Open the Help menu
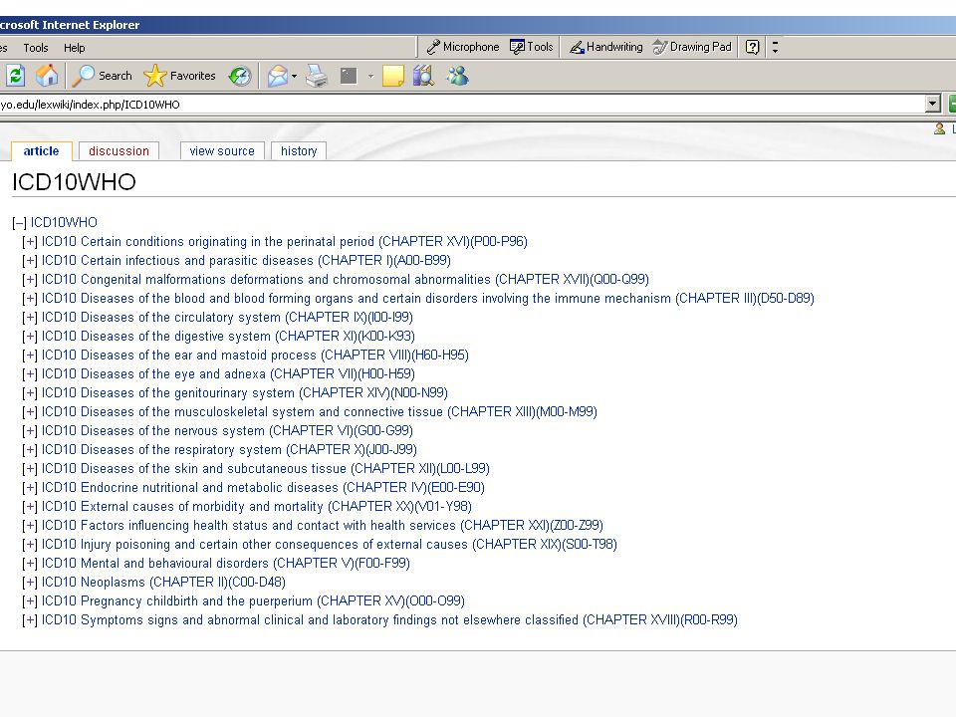Screen dimensions: 956x717 click(x=75, y=48)
